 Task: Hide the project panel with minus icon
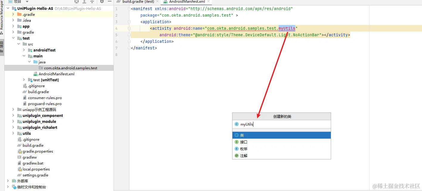pyautogui.click(x=109, y=1)
